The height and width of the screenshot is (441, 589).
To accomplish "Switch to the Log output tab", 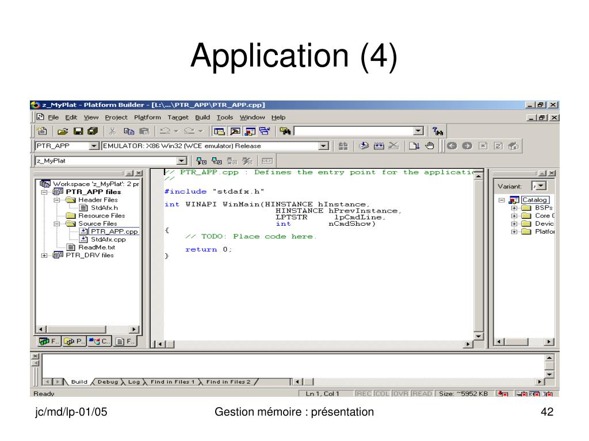I will 133,382.
